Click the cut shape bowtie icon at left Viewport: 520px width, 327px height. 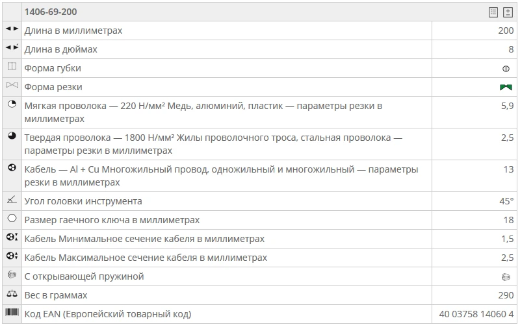click(12, 86)
